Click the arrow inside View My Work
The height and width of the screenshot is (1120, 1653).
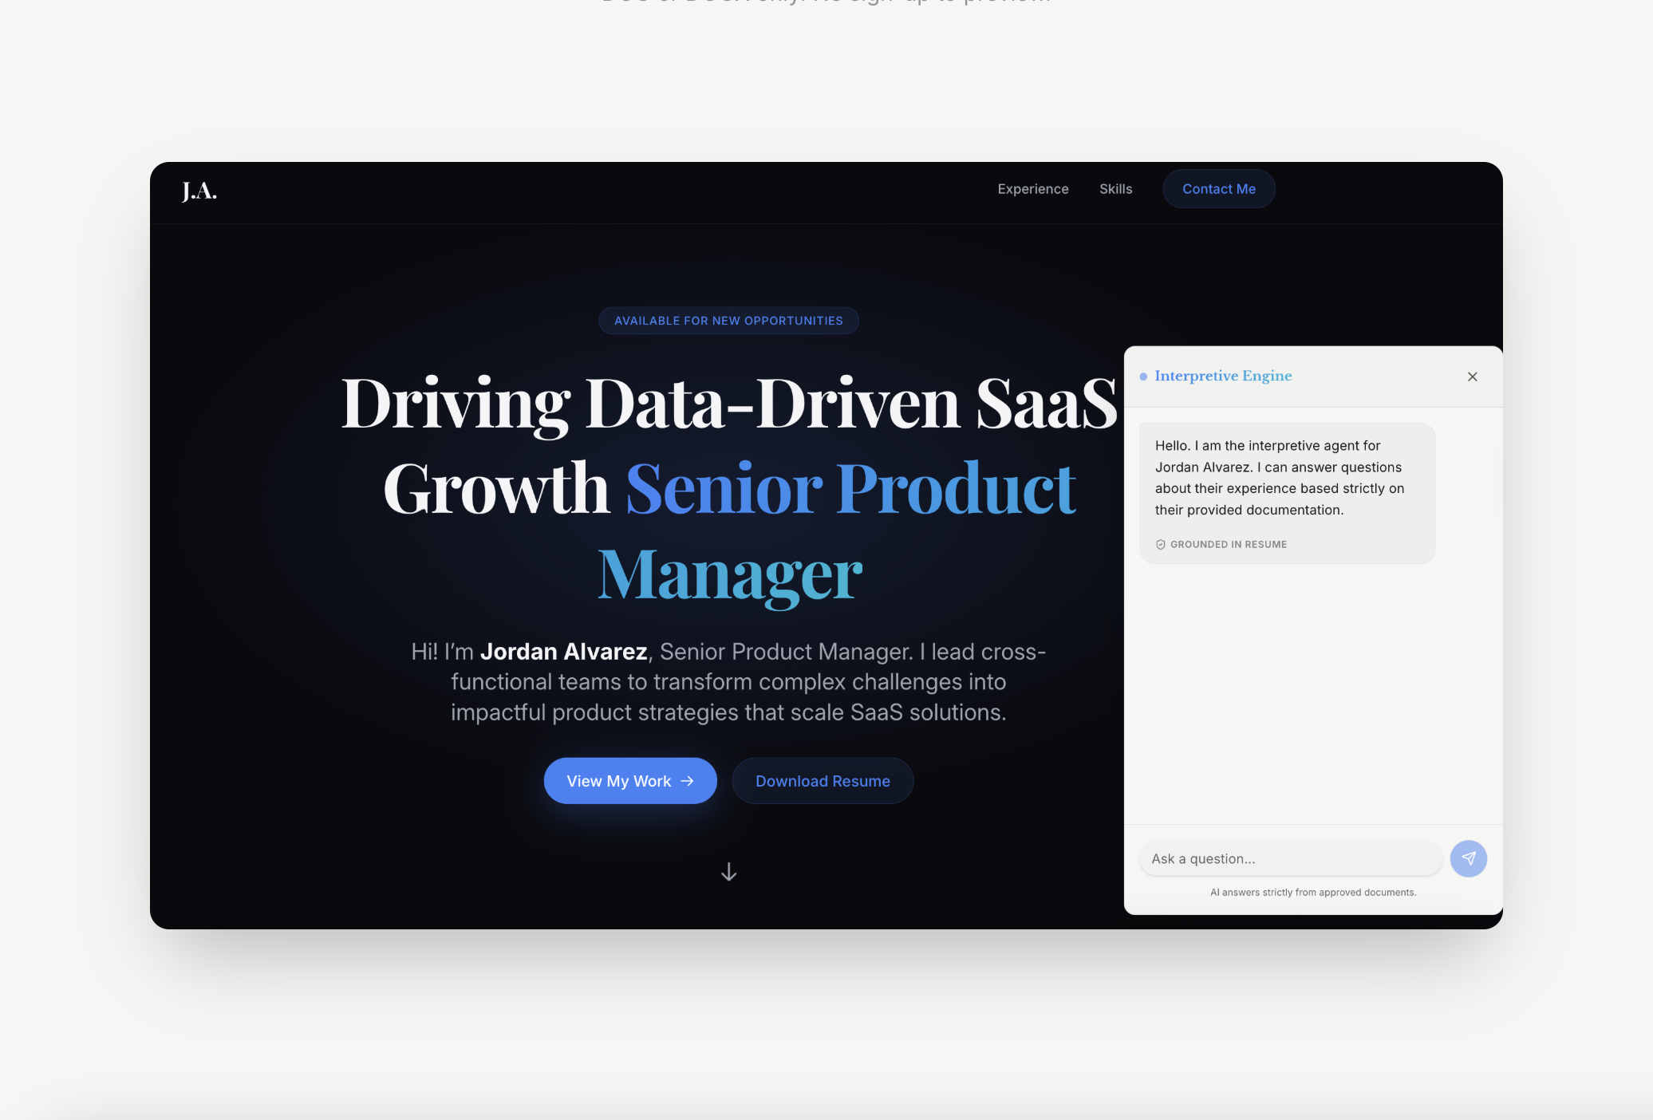tap(687, 781)
